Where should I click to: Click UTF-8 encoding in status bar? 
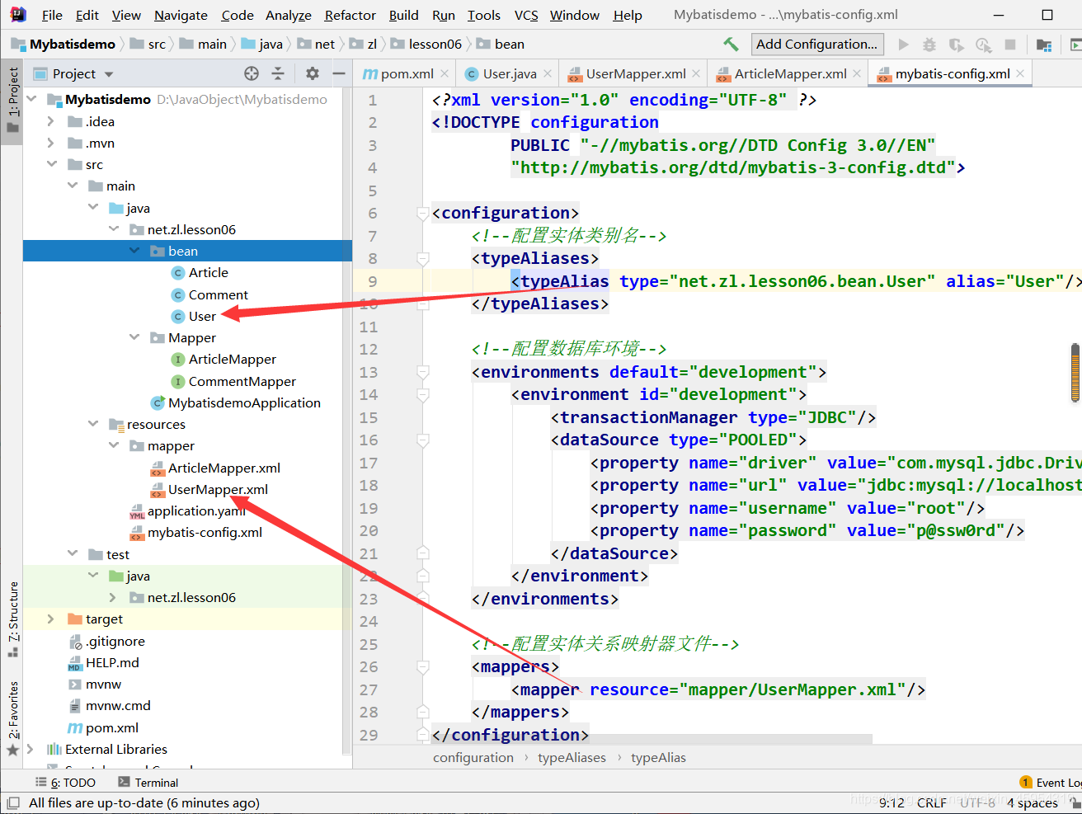(978, 802)
